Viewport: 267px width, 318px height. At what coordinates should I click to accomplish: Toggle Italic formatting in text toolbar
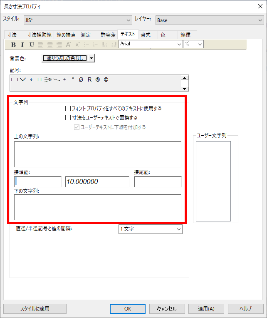pyautogui.click(x=22, y=45)
